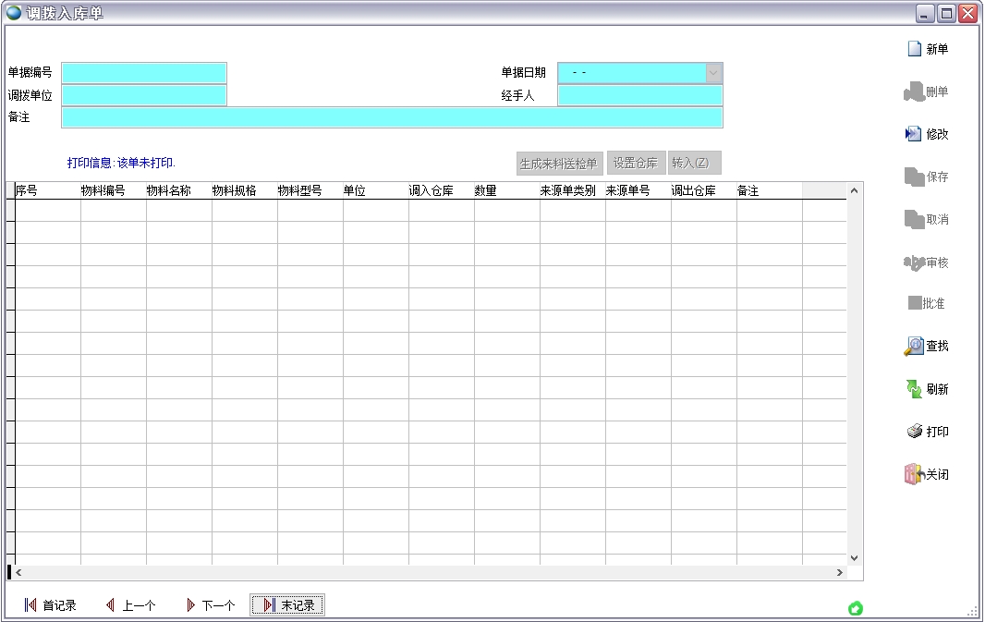The width and height of the screenshot is (985, 622).
Task: Open the 单据日期 date dropdown
Action: click(711, 72)
